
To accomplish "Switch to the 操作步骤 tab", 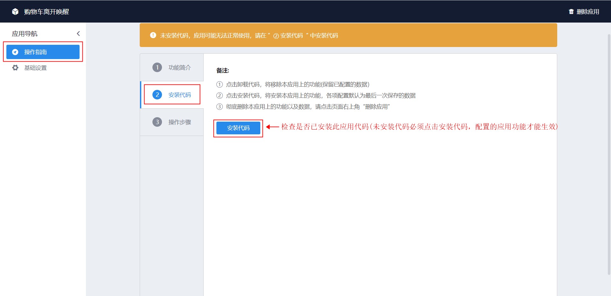I will click(172, 122).
